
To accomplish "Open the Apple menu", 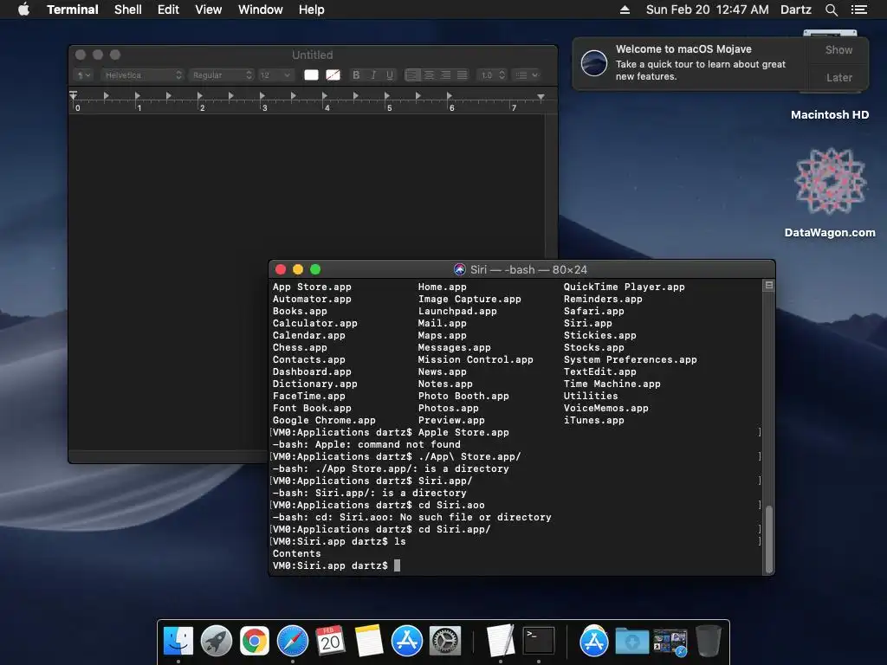I will (x=23, y=10).
